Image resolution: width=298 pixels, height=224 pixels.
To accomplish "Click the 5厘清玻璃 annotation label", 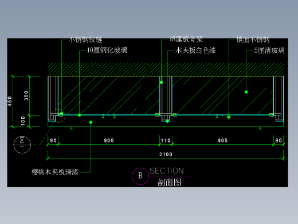I will pyautogui.click(x=269, y=51).
